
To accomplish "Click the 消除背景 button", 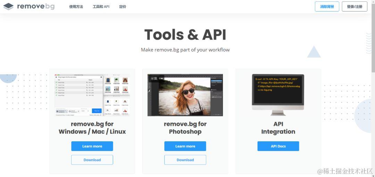I will (x=327, y=7).
